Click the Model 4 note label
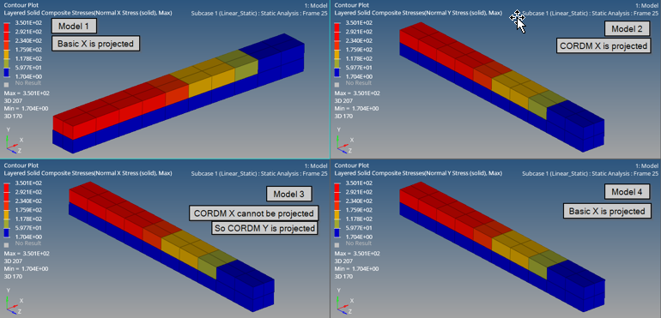Image resolution: width=661 pixels, height=318 pixels. coord(627,192)
